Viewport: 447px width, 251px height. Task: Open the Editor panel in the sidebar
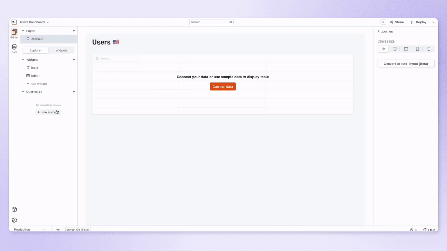tap(14, 33)
